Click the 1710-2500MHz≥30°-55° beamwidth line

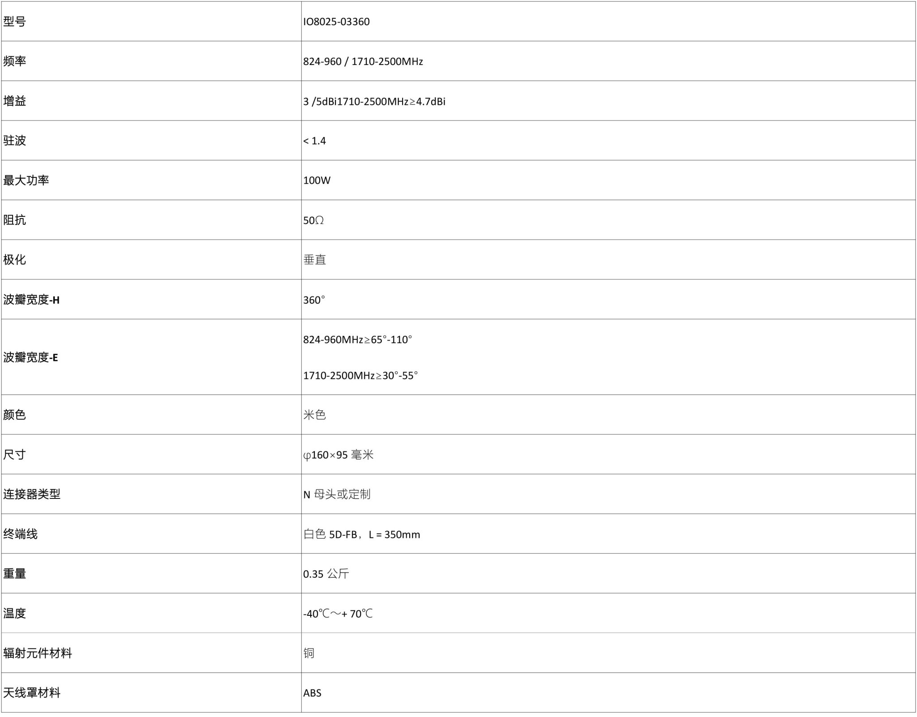(360, 375)
